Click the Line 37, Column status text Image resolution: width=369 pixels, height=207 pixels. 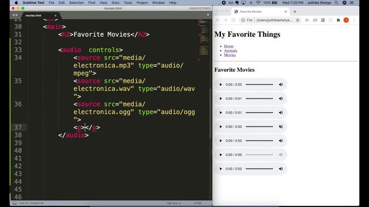click(x=32, y=203)
